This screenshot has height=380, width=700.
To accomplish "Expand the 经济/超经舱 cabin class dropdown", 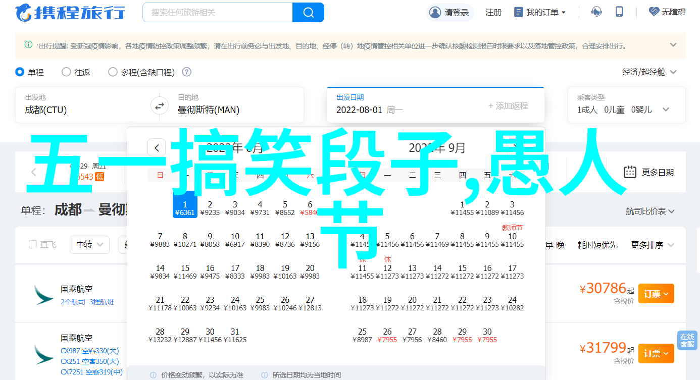I will click(x=649, y=72).
